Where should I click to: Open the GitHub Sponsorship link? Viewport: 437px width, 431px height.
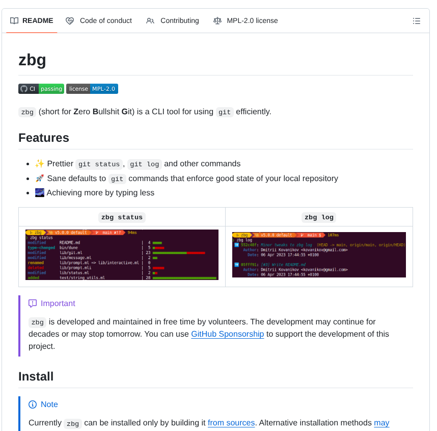[x=227, y=334]
